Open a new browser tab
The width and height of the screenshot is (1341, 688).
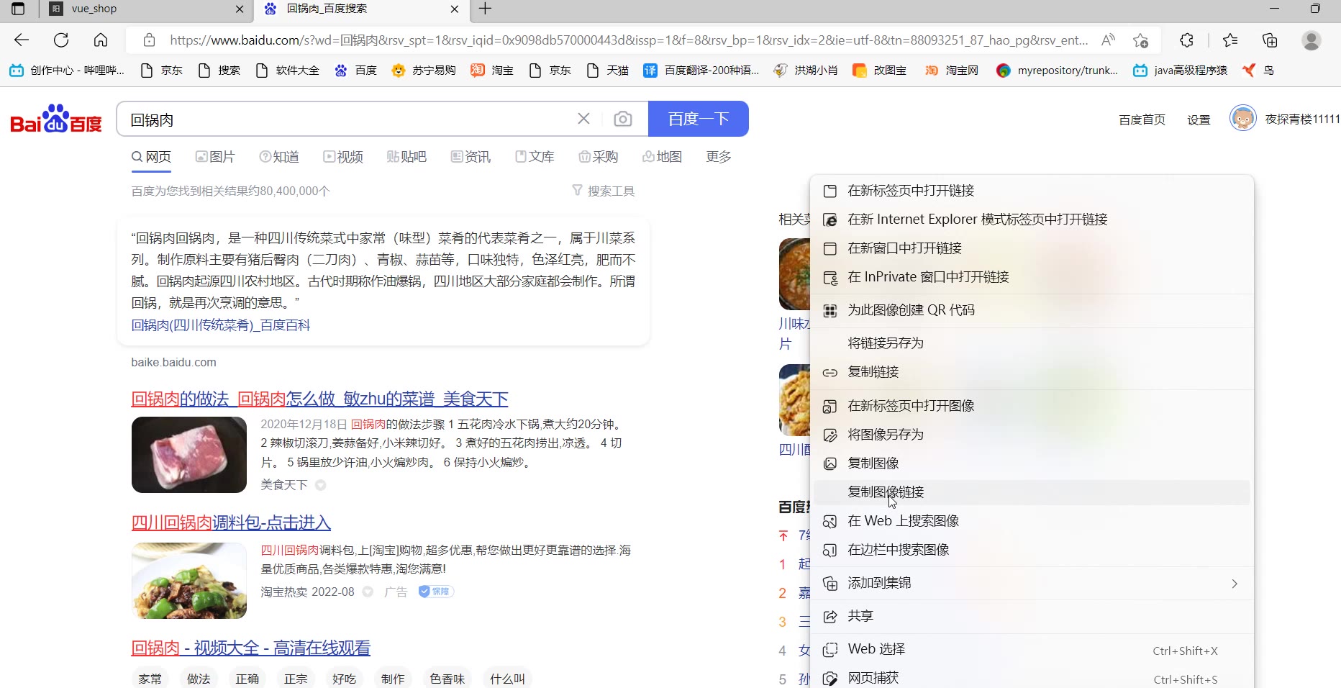pos(486,9)
